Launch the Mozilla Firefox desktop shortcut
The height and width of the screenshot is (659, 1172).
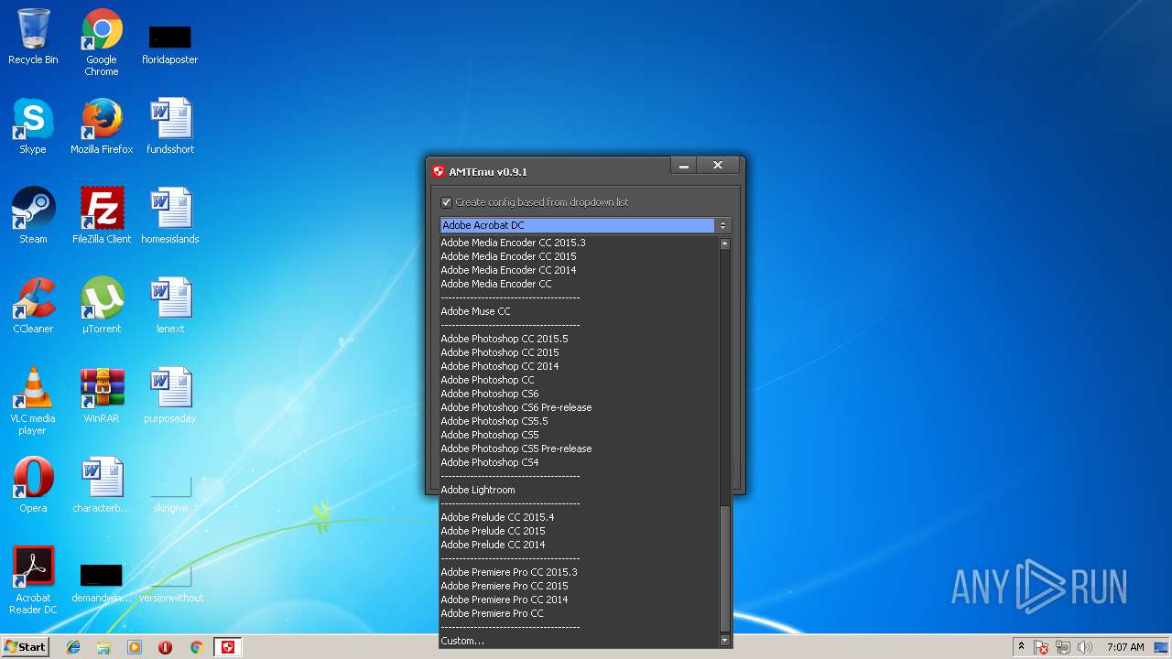pyautogui.click(x=102, y=126)
